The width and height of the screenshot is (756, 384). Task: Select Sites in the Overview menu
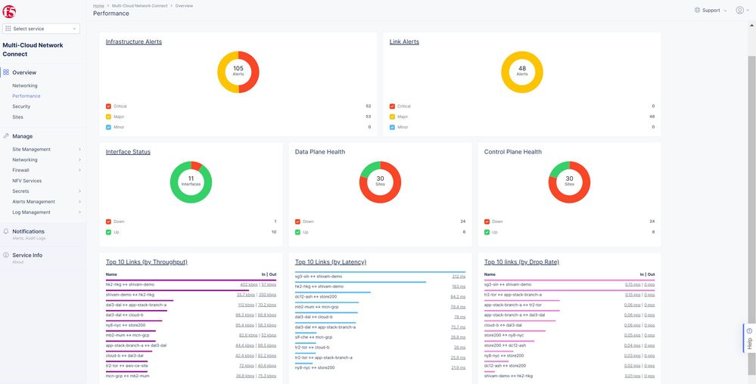coord(17,117)
